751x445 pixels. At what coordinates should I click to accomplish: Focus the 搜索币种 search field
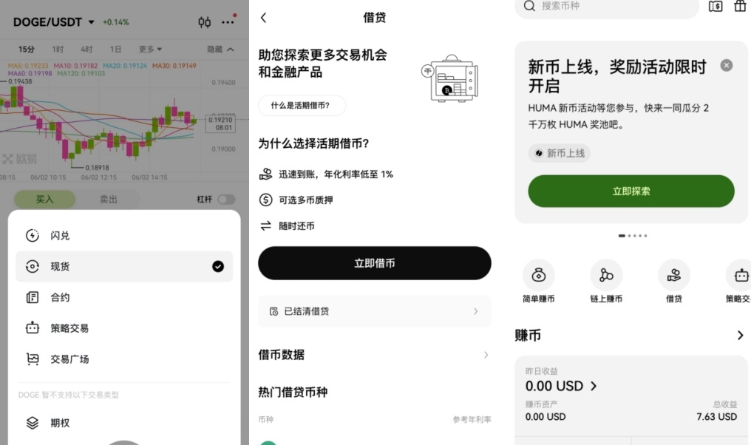tap(607, 7)
